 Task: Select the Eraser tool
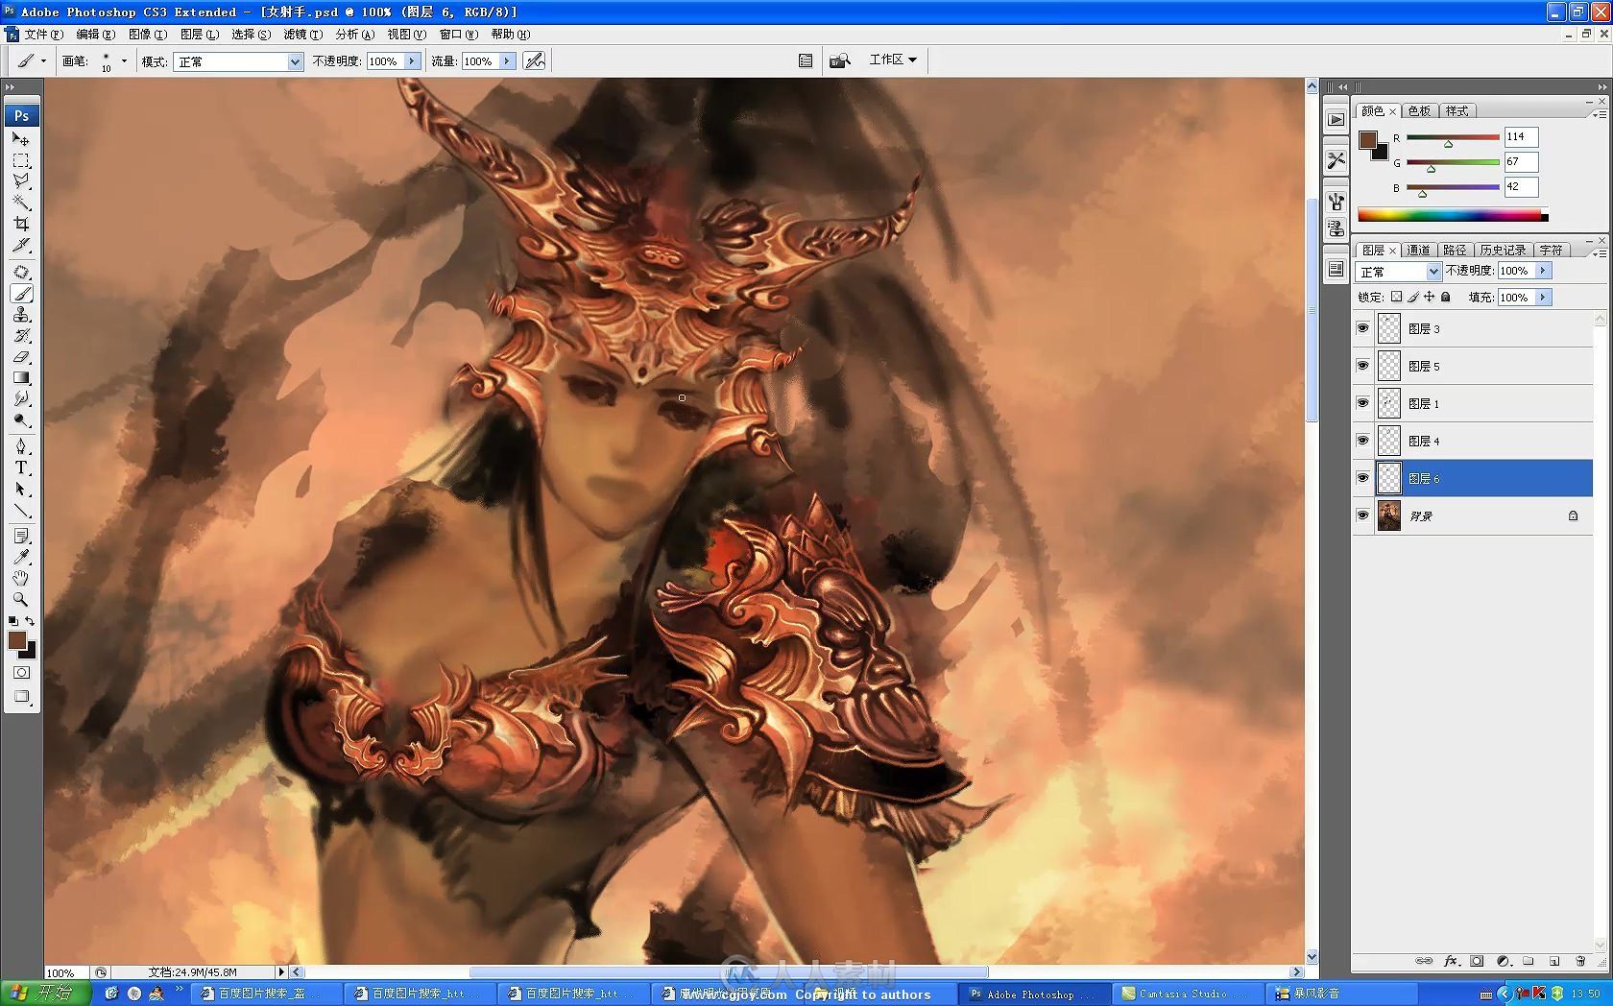21,356
